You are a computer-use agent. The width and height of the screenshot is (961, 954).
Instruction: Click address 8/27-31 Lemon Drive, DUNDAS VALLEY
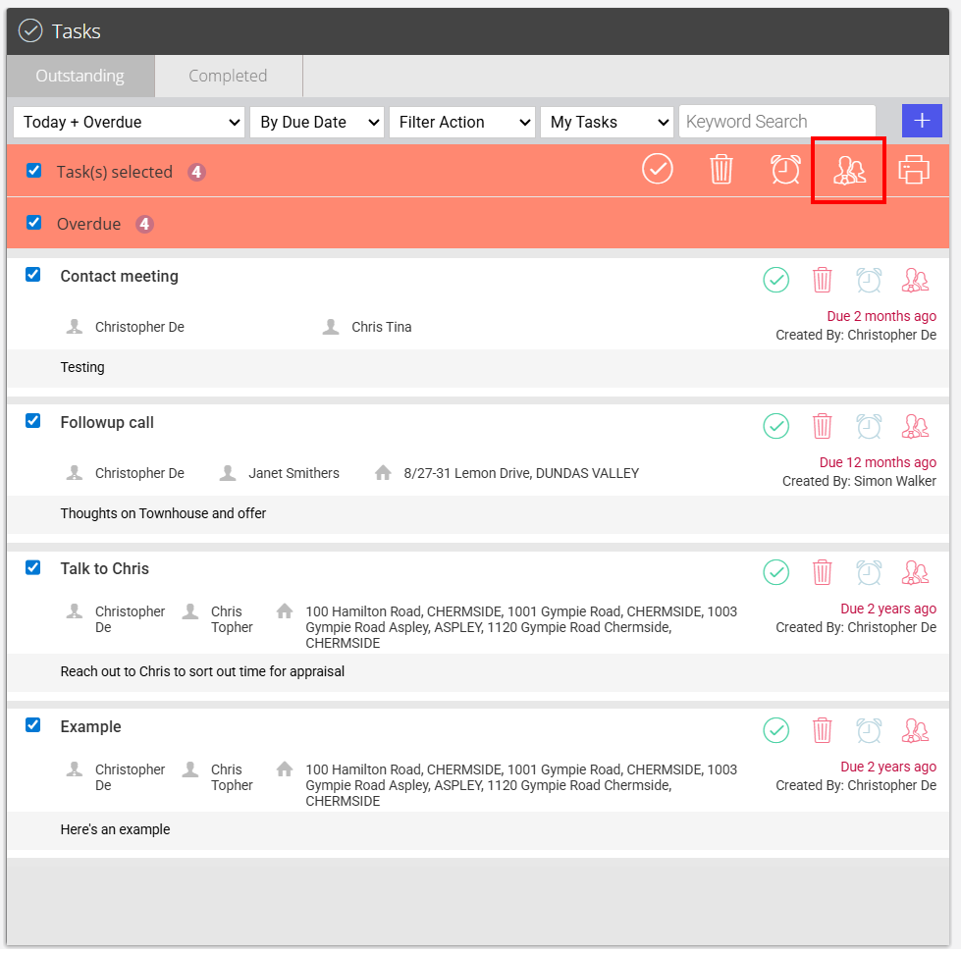[521, 473]
